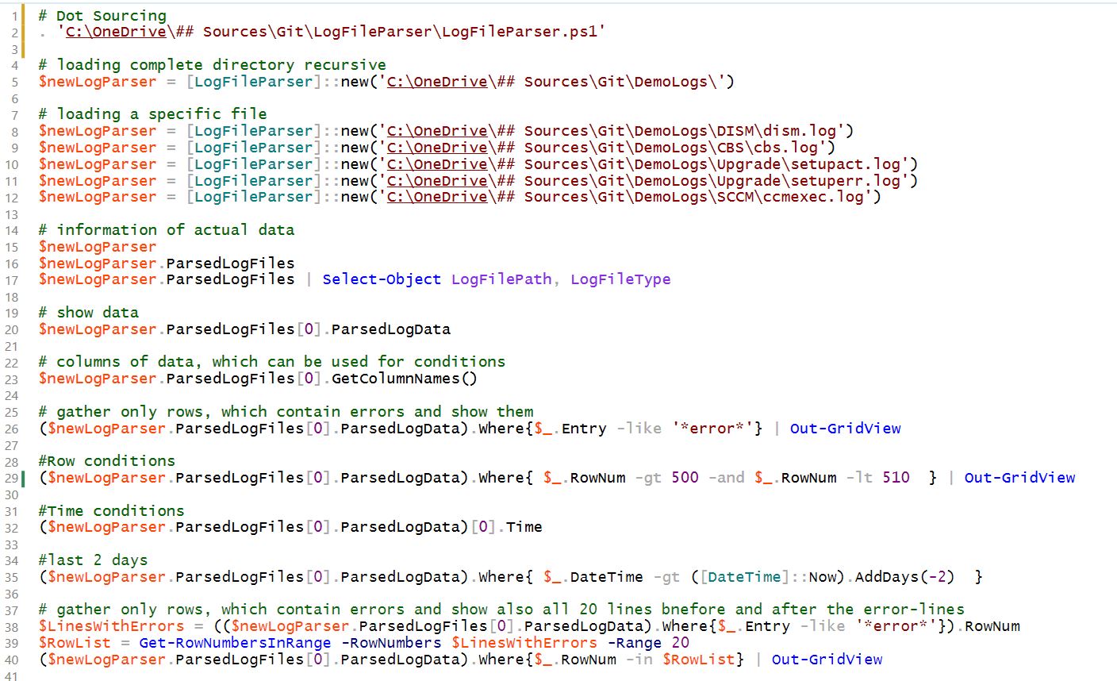Click the '# loading a specific file' comment
1117x681 pixels.
(152, 114)
